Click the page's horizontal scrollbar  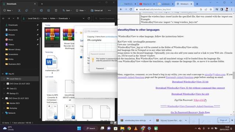174,115
